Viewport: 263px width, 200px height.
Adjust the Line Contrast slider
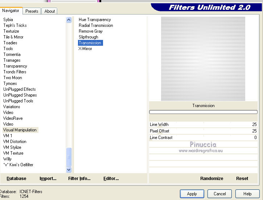tap(203, 138)
